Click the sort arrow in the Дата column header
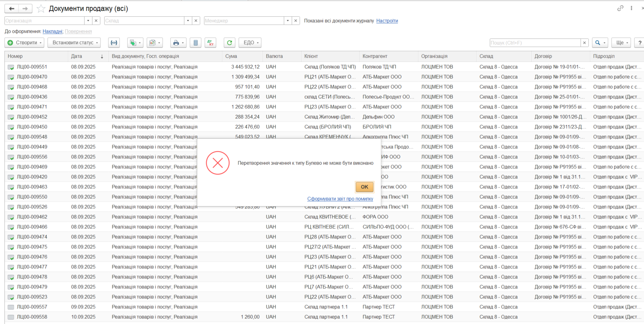The height and width of the screenshot is (324, 644). (x=102, y=56)
